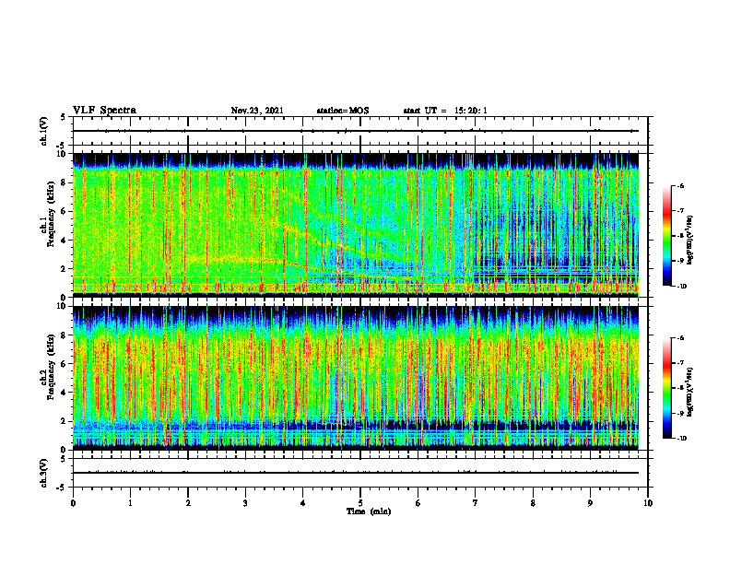Viewport: 730px width, 564px height.
Task: Click the "-8" label on ch.1 colorbar
Action: pyautogui.click(x=680, y=236)
